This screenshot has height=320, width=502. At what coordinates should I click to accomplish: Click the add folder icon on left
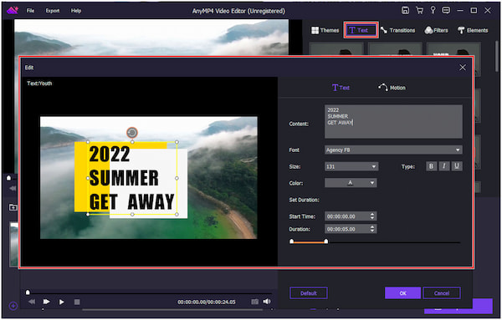[x=13, y=207]
